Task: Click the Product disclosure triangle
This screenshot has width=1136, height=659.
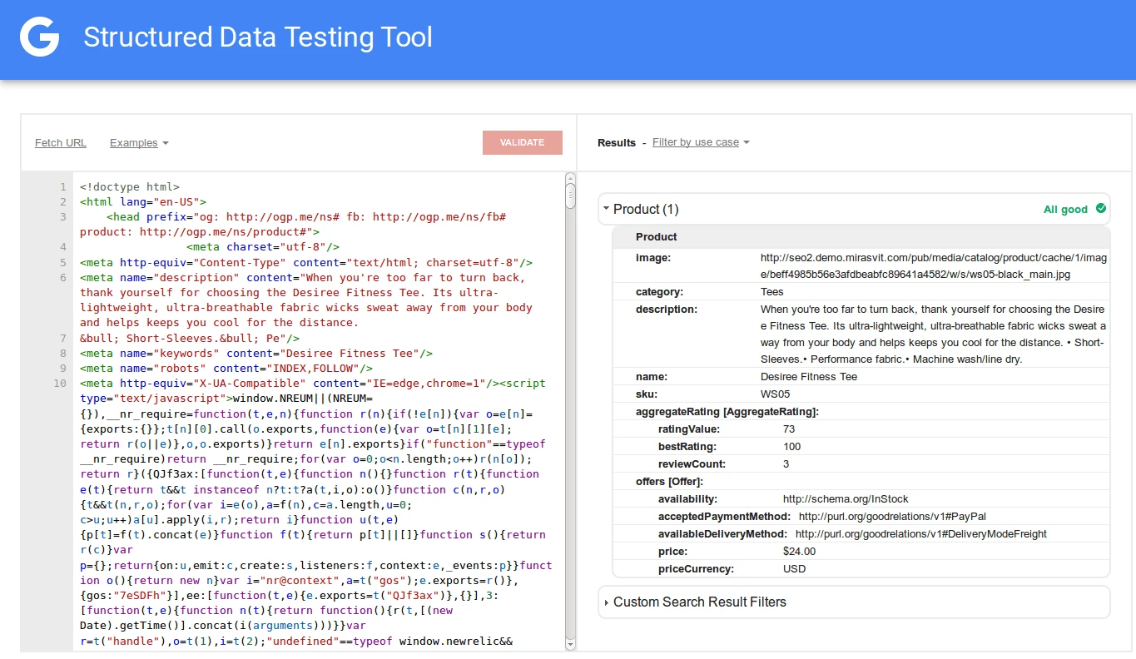Action: point(607,210)
